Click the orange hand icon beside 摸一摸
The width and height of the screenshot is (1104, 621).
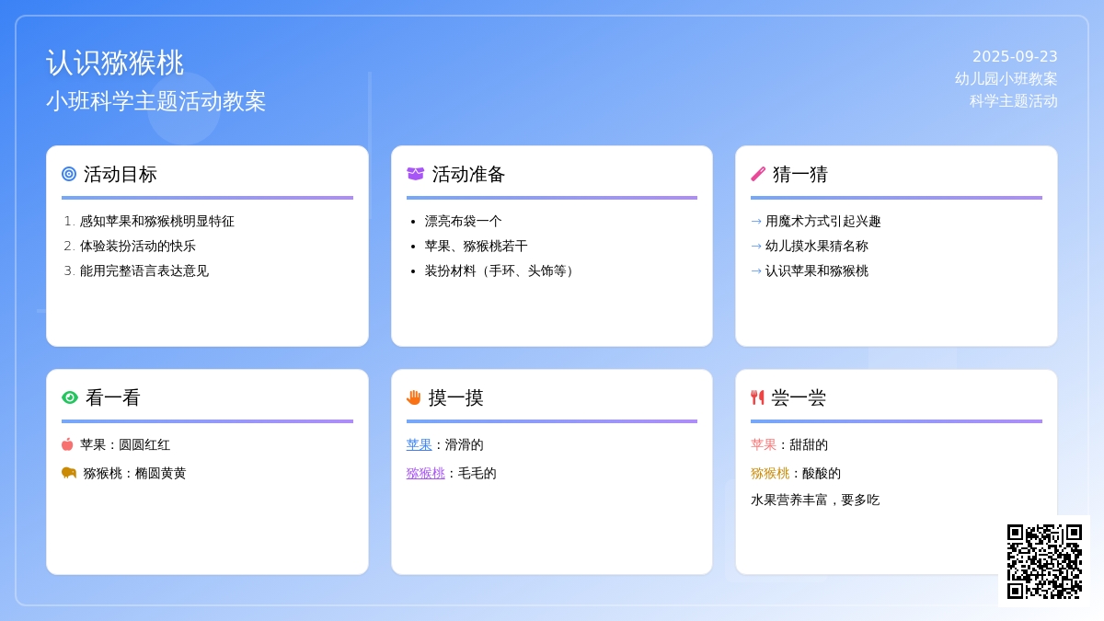point(414,397)
